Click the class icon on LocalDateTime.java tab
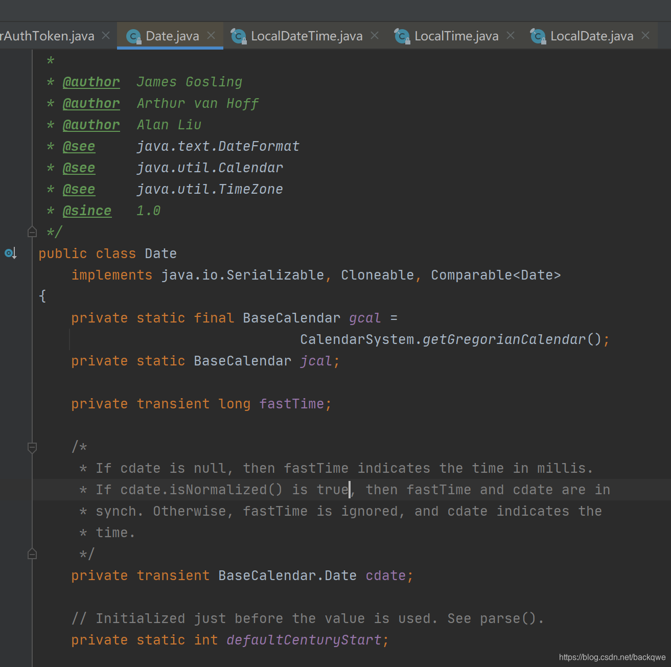Viewport: 671px width, 667px height. pyautogui.click(x=239, y=36)
